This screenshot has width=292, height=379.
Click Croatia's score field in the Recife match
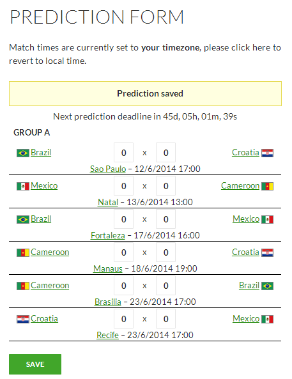(x=123, y=318)
